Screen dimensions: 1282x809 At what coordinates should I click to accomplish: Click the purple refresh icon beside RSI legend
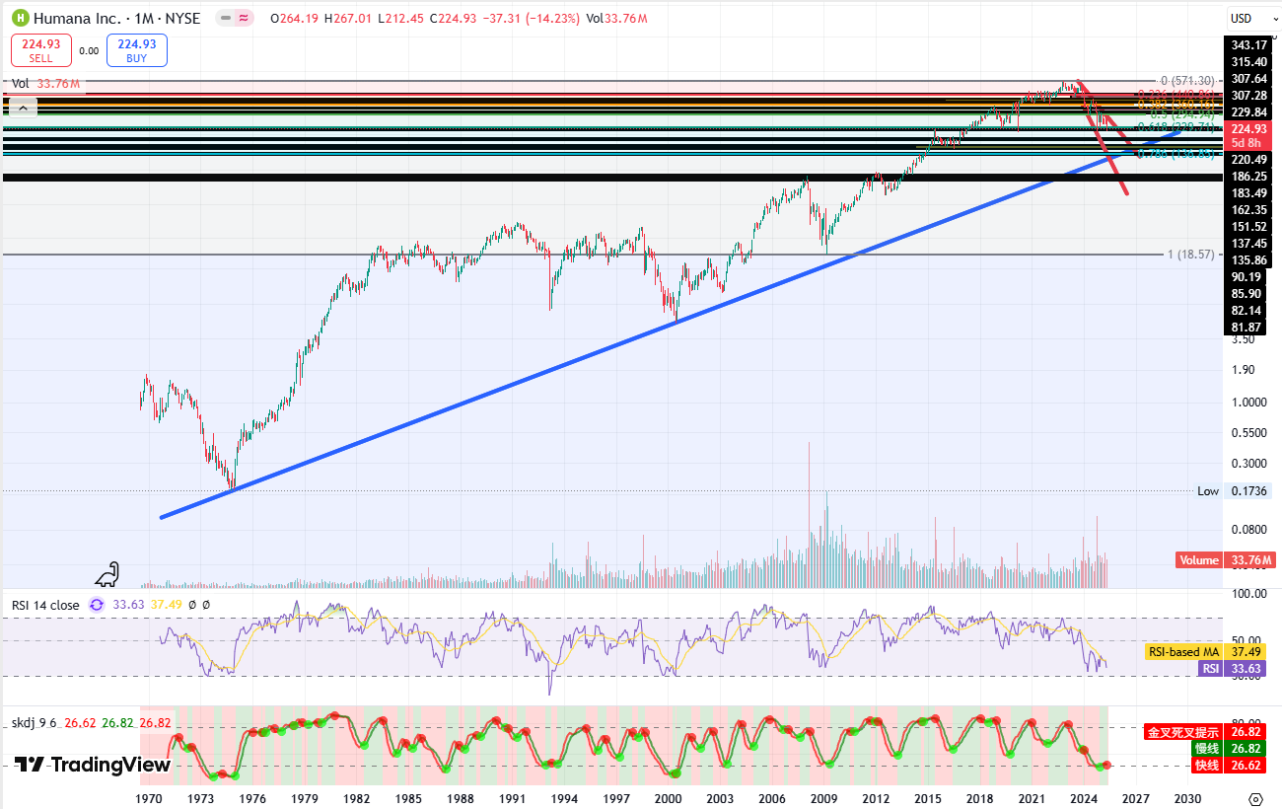click(x=97, y=605)
